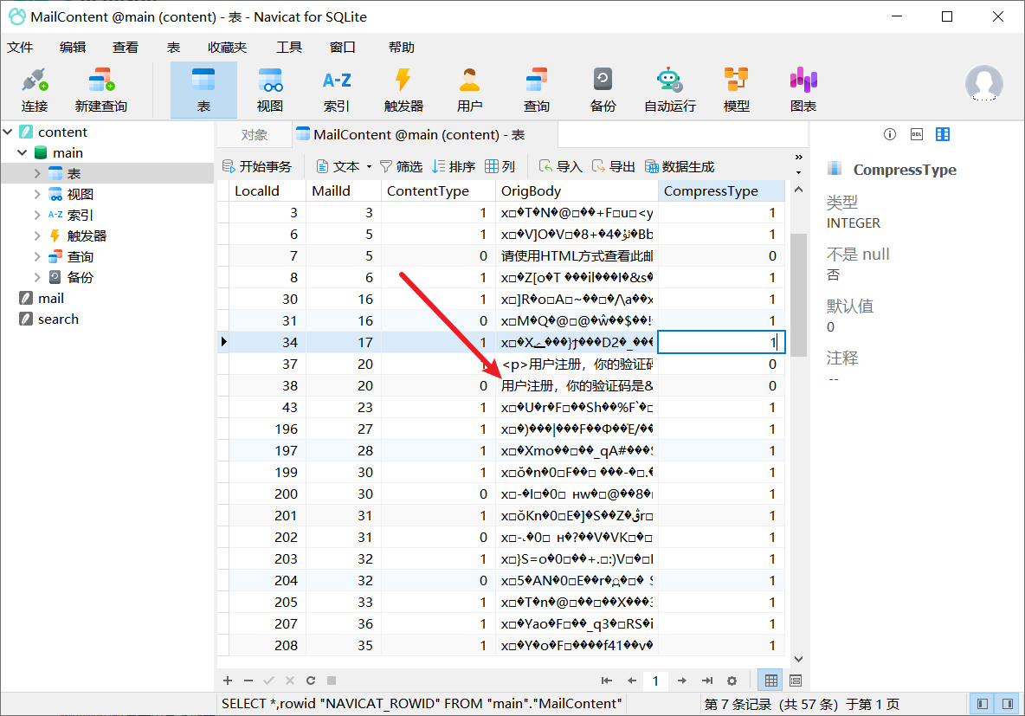Expand the 表 tree node

(x=37, y=173)
